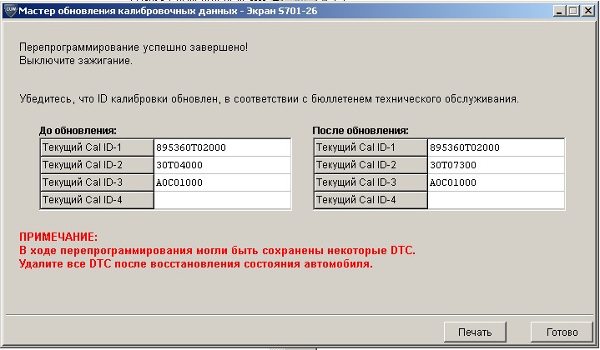Click the Текущий Cal ID-2 label under После обновления

pyautogui.click(x=371, y=165)
